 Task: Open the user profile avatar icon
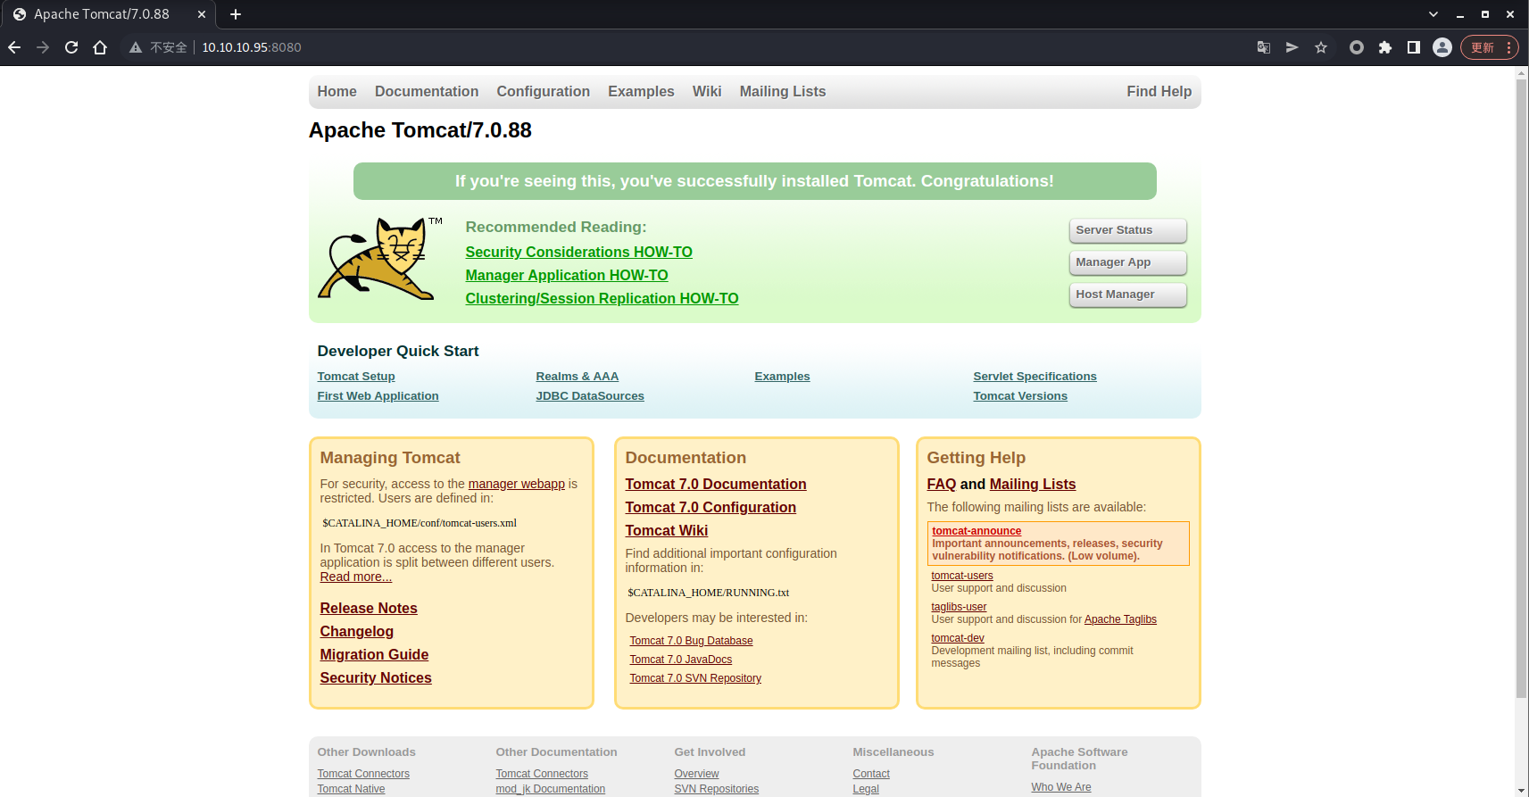point(1442,47)
